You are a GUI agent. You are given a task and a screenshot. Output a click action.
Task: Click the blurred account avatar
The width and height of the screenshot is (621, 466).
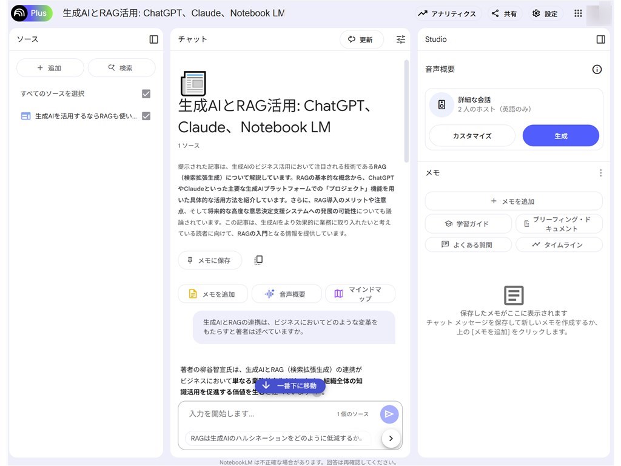(x=599, y=13)
